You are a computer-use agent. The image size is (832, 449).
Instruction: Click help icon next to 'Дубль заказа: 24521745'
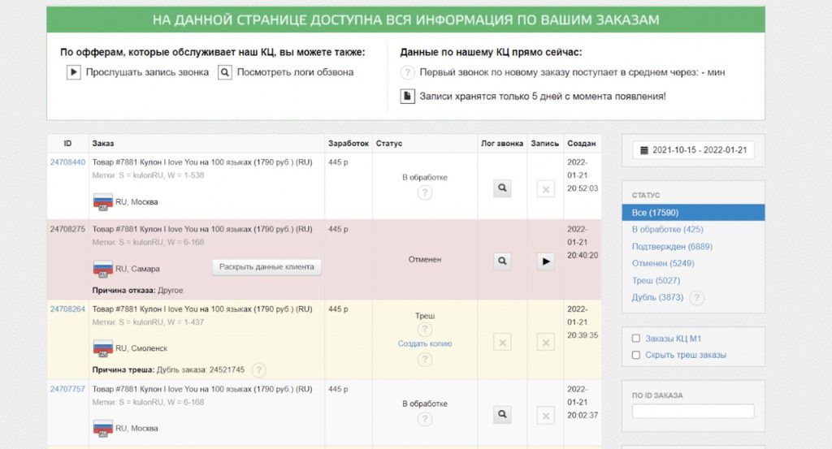point(258,370)
